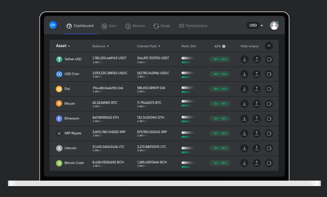Click the withdraw icon for Ethereum
Image resolution: width=327 pixels, height=197 pixels.
click(x=257, y=118)
